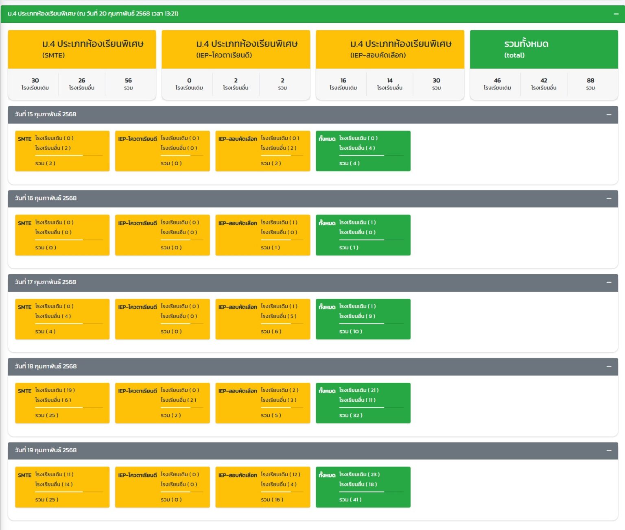Click the SMTE summary card header
Viewport: 625px width, 530px height.
click(x=82, y=49)
